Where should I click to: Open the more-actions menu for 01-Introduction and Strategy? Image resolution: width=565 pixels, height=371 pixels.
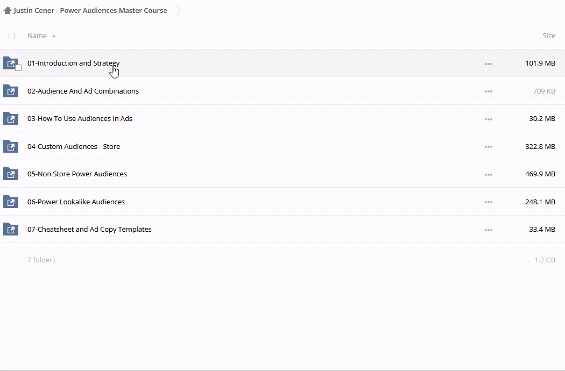[x=488, y=64]
